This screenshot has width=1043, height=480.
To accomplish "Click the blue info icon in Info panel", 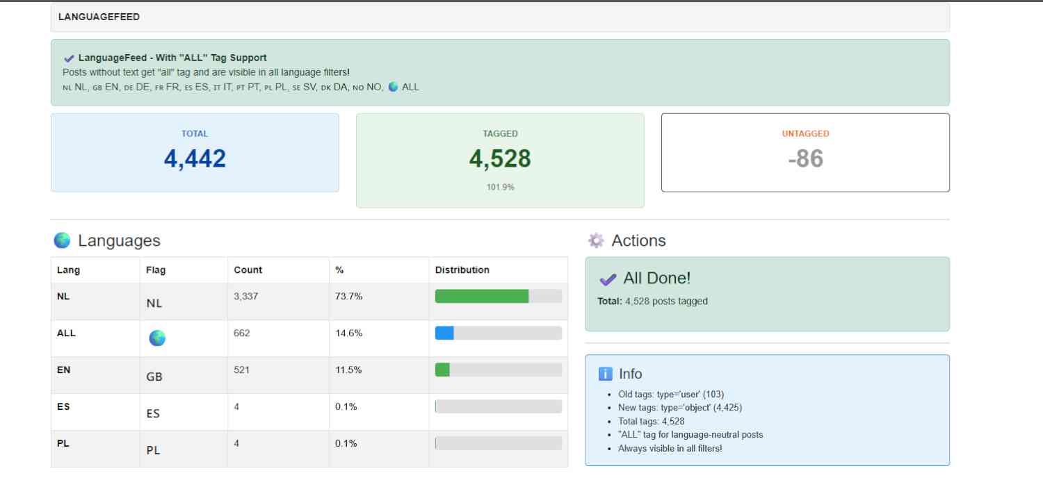I will [605, 374].
